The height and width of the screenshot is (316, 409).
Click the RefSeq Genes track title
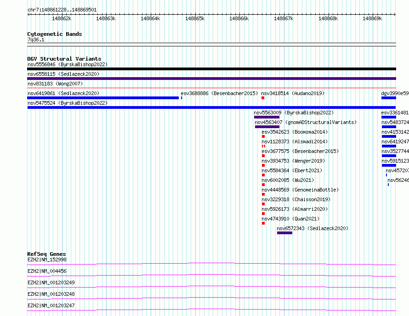pyautogui.click(x=46, y=254)
